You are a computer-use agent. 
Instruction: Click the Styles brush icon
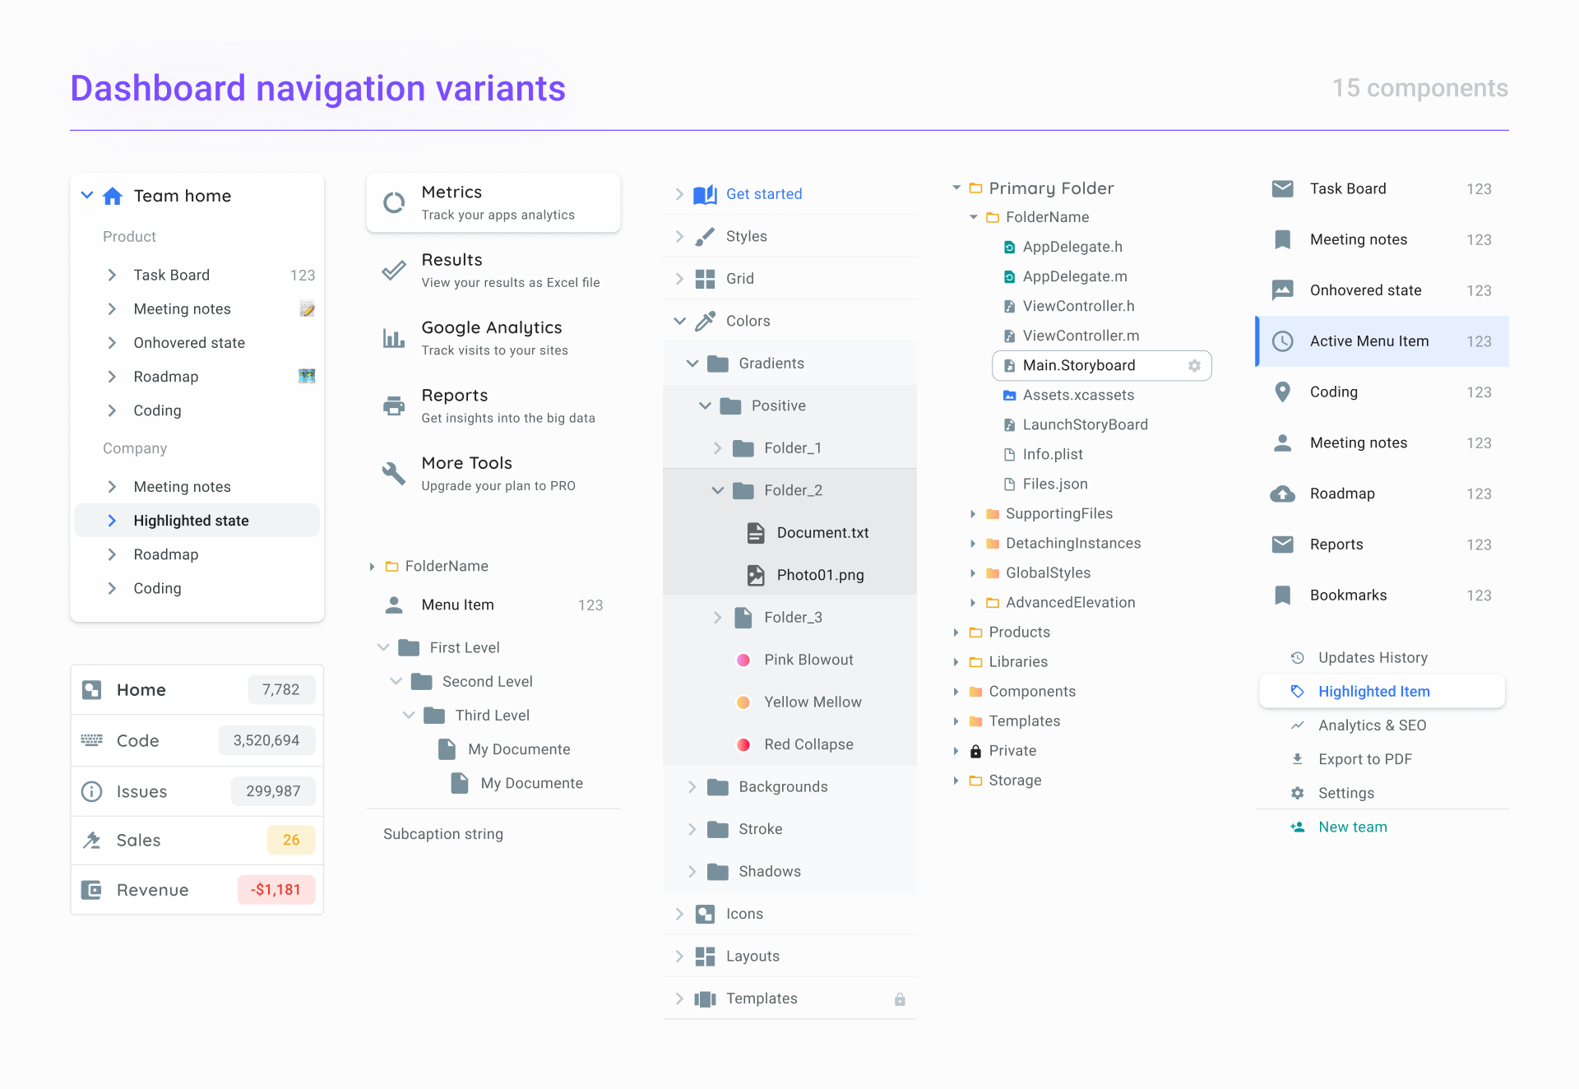[705, 237]
